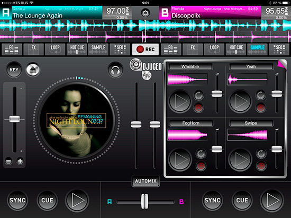Play the Swipe sample

coord(240,159)
